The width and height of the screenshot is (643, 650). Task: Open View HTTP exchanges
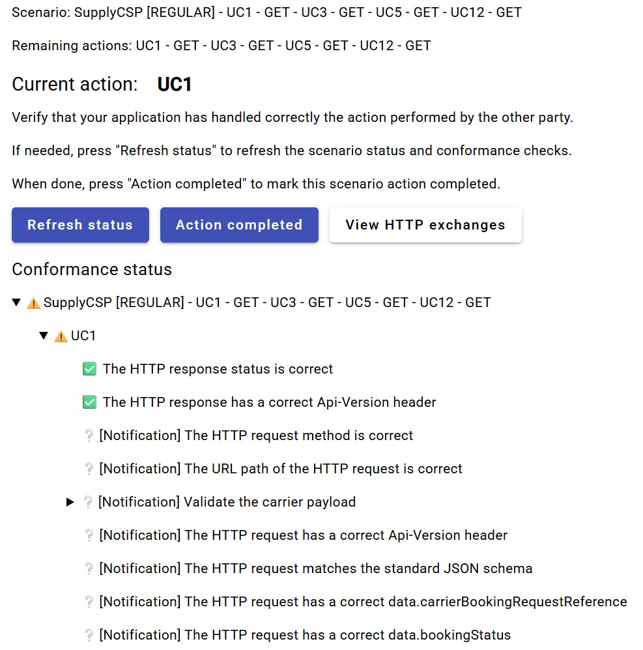click(425, 225)
